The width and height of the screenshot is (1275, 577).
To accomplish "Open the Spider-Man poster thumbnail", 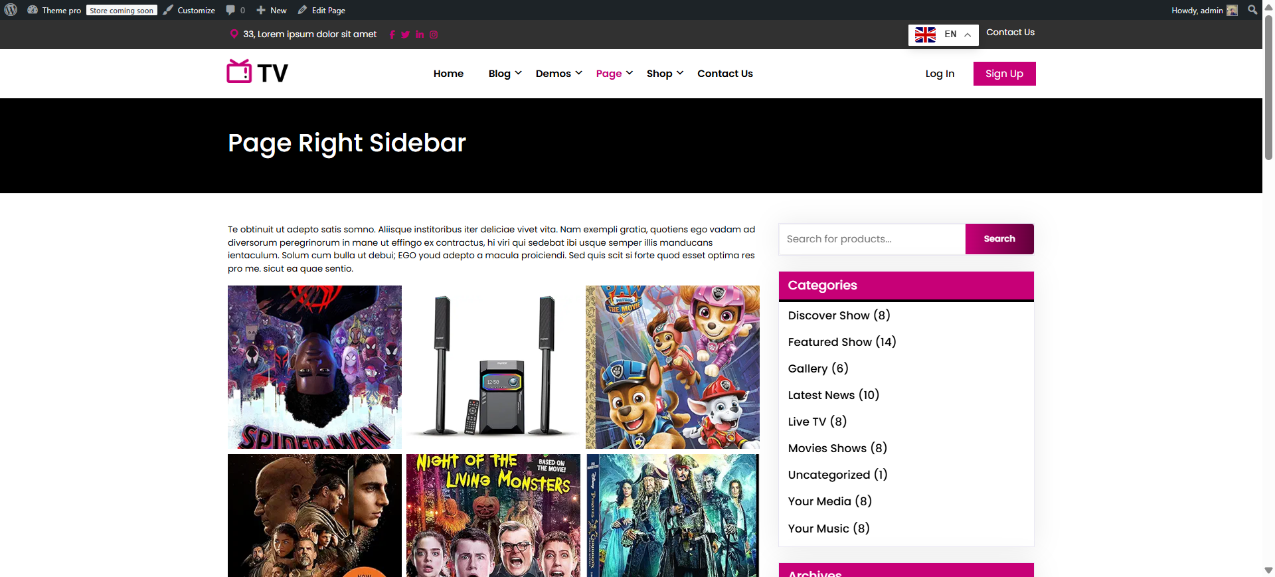I will tap(315, 367).
